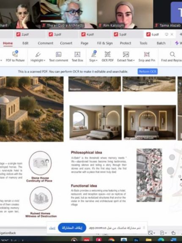Expand the page layout dropdown in status bar
The height and width of the screenshot is (243, 182).
(x=166, y=233)
